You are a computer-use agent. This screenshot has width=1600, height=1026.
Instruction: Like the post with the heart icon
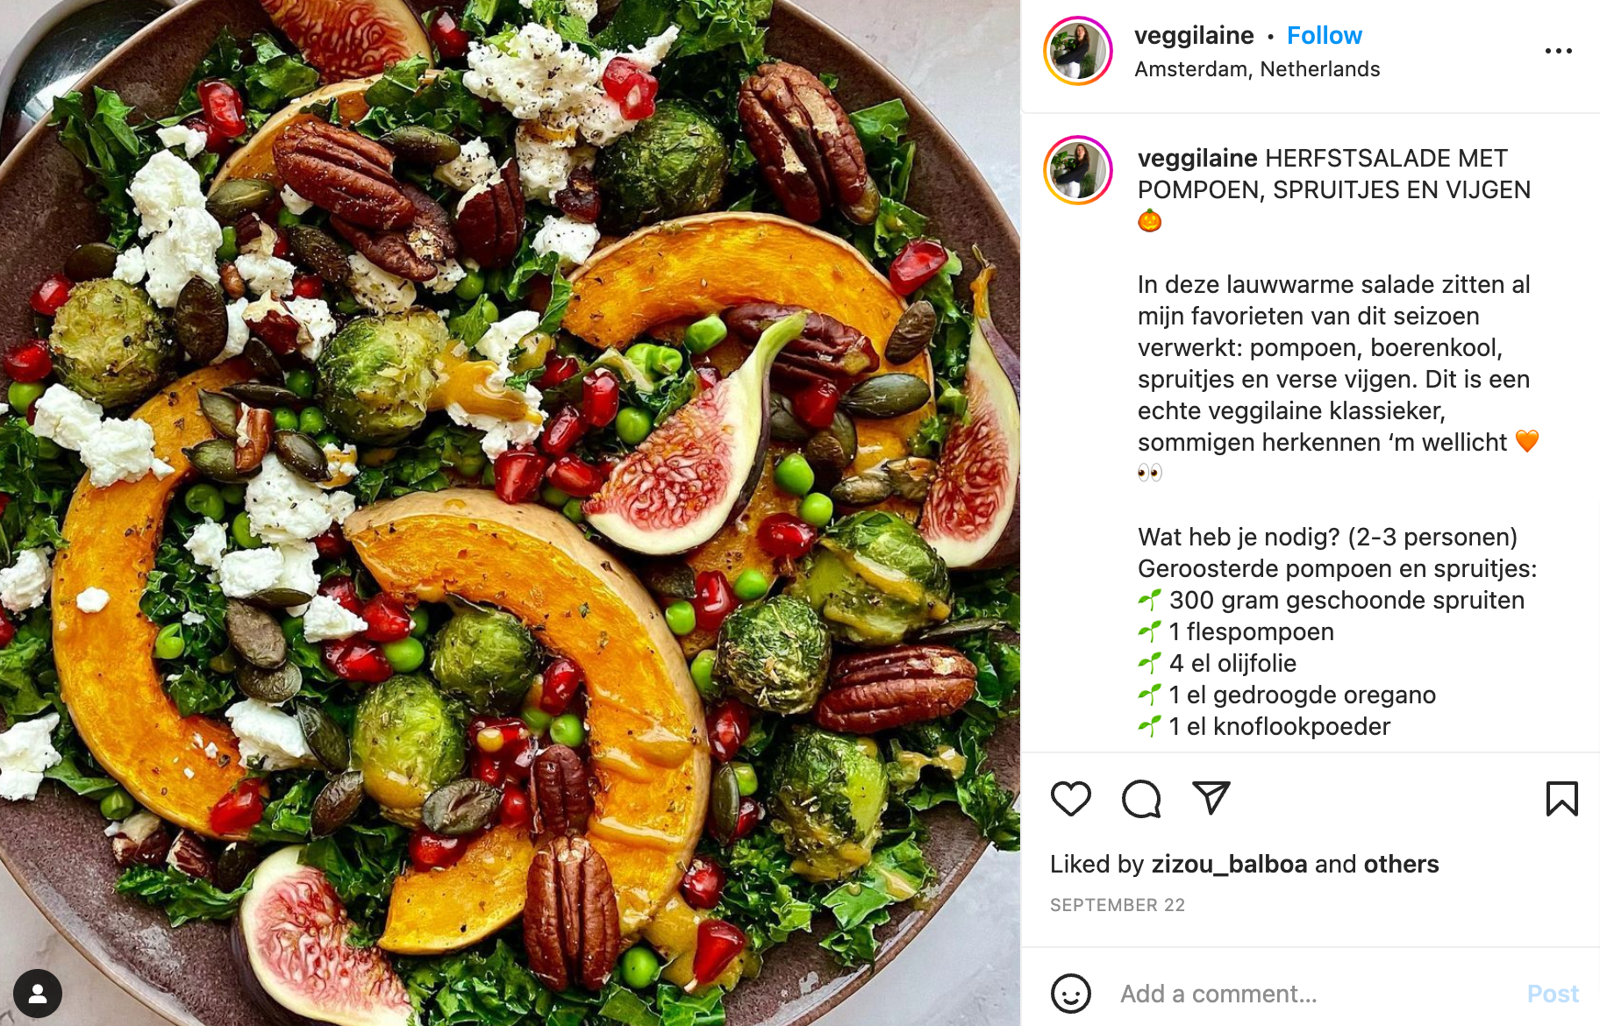tap(1070, 799)
